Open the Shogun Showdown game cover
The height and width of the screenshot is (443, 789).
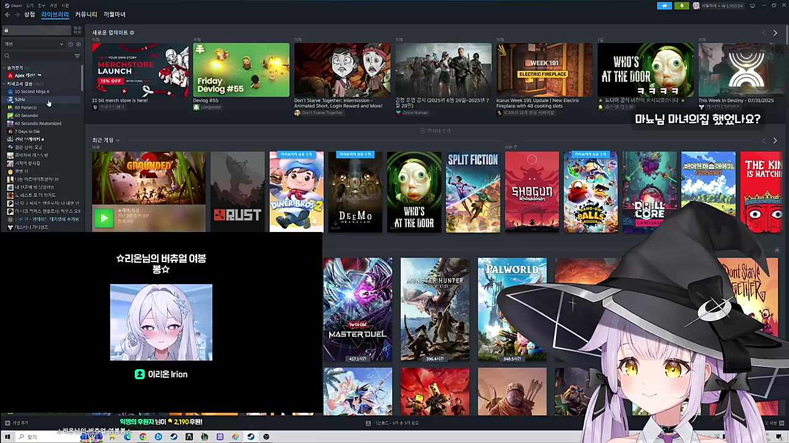pos(532,192)
